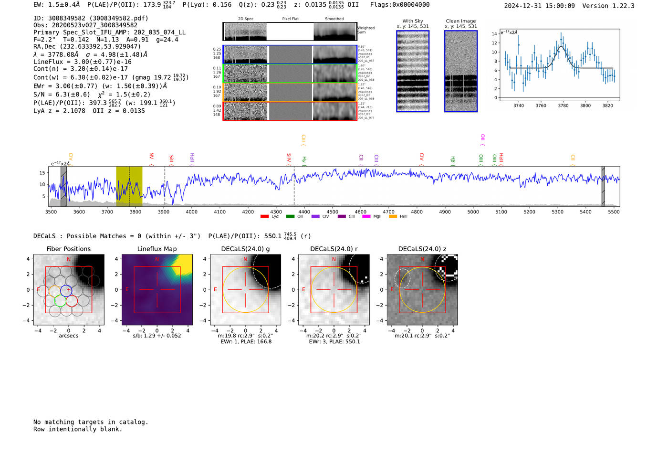
Task: Select the With Sky fiber image
Action: 413,71
